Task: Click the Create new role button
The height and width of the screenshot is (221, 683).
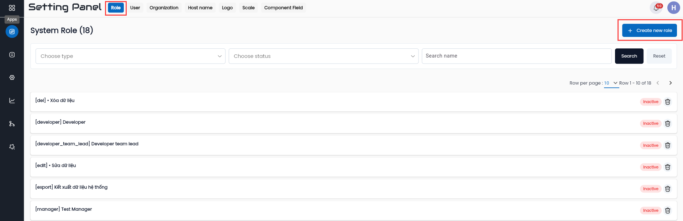Action: [x=649, y=31]
